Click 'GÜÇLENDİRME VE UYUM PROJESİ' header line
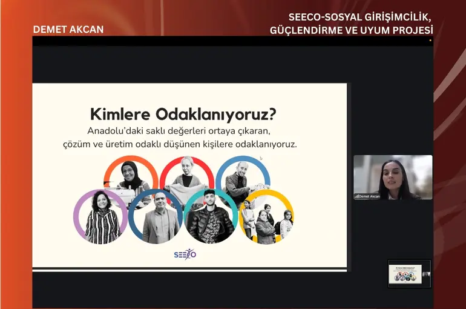 tap(351, 30)
